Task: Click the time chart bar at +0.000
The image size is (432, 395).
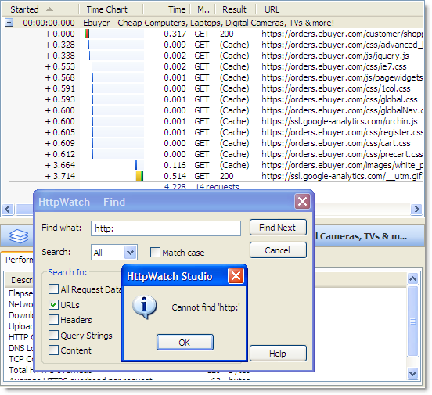Action: (x=87, y=34)
